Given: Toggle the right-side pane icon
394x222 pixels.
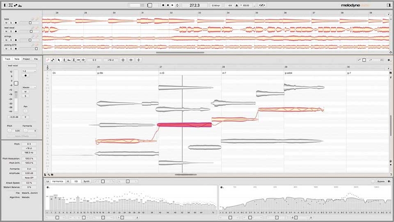Looking at the screenshot, I should [x=389, y=5].
